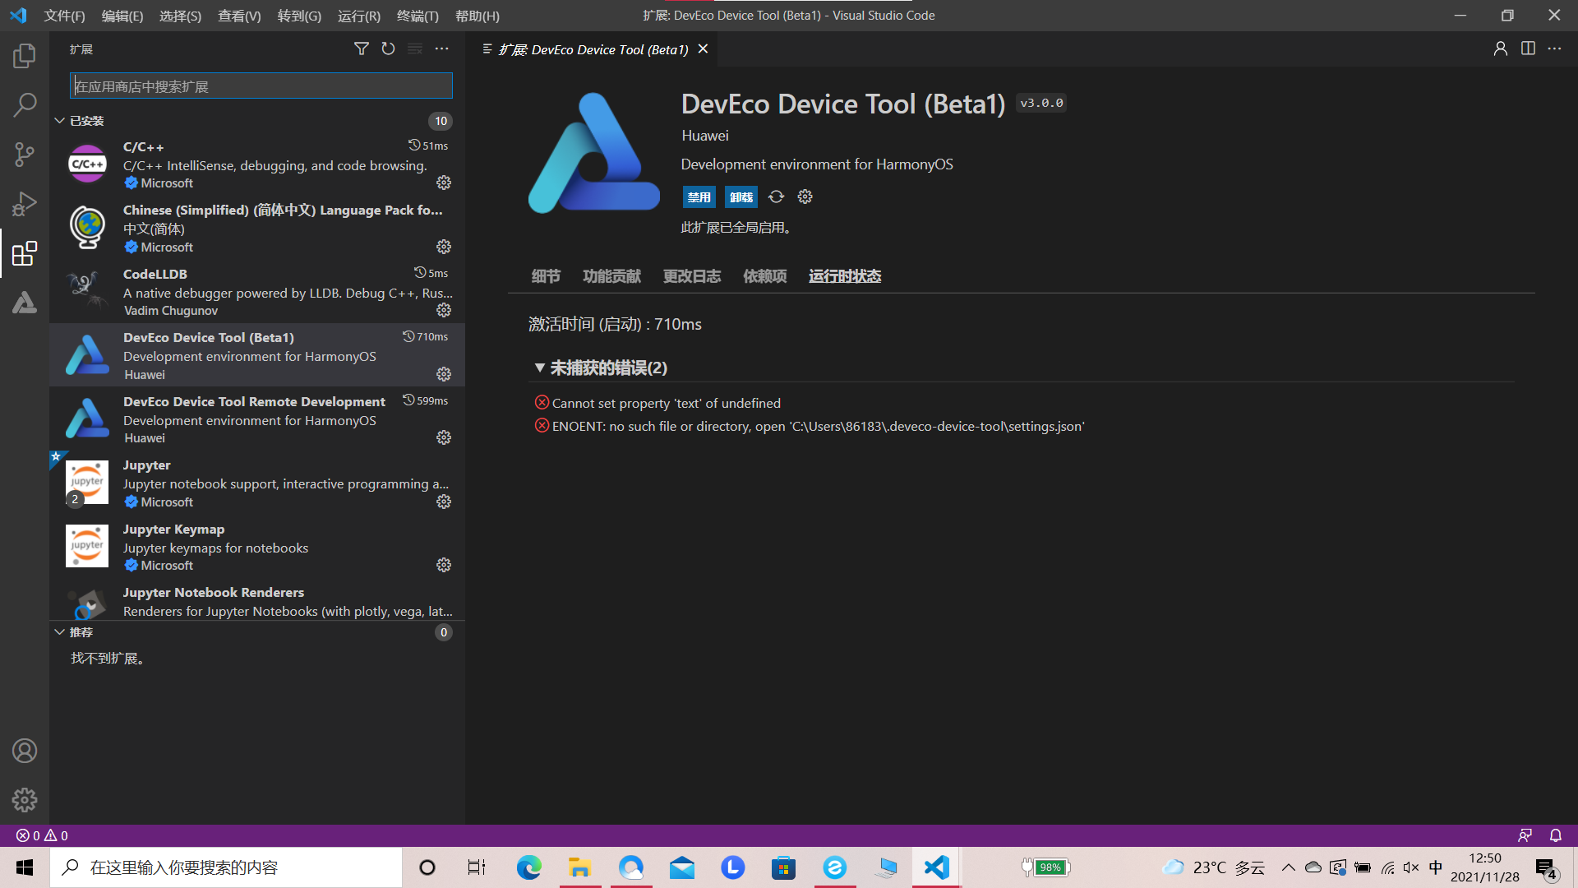Image resolution: width=1578 pixels, height=888 pixels.
Task: Click the account icon in editor toolbar
Action: tap(1501, 49)
